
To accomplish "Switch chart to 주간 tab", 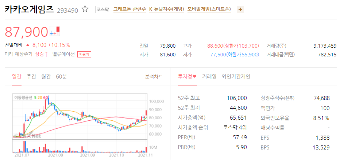I will click(31, 76).
